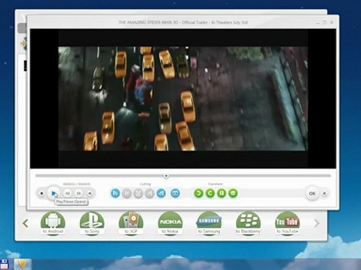Select the to Nokia conversion preset

170,223
